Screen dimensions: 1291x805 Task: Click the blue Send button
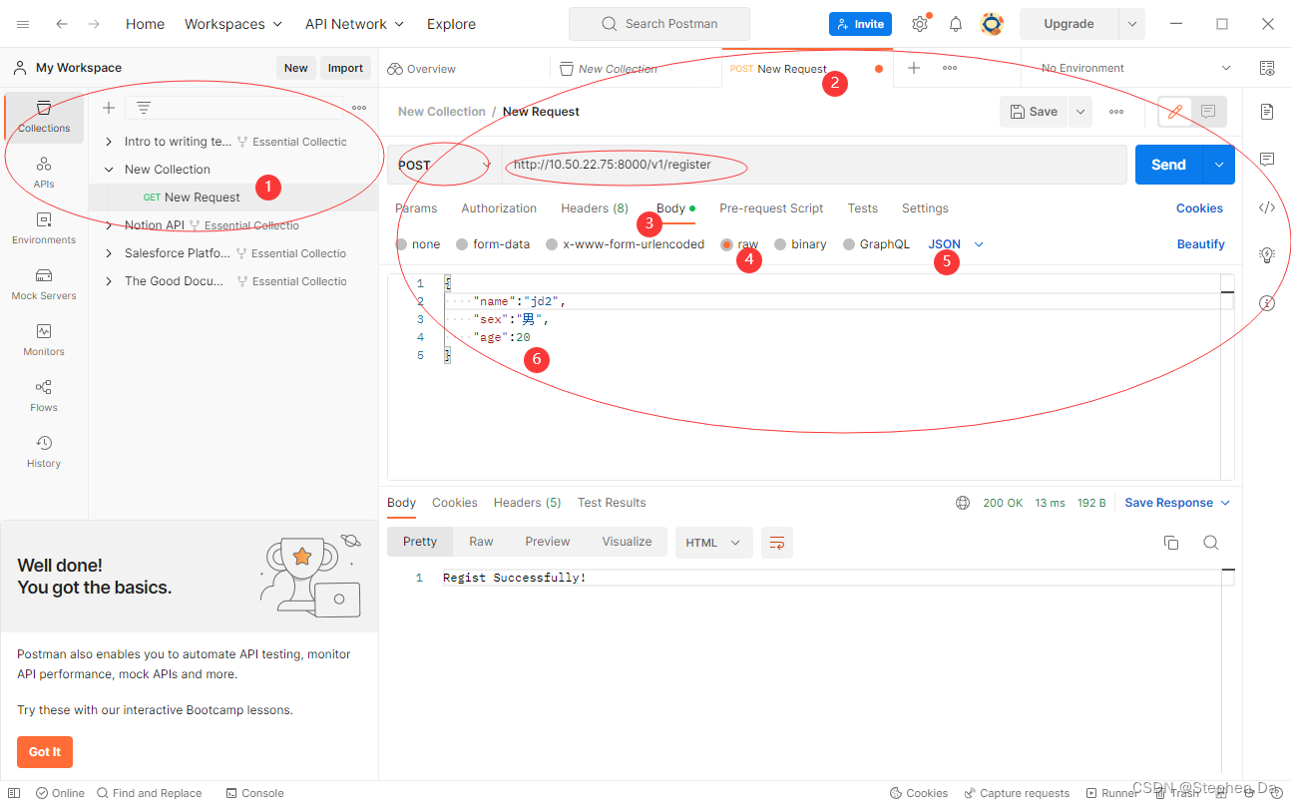[x=1168, y=165]
